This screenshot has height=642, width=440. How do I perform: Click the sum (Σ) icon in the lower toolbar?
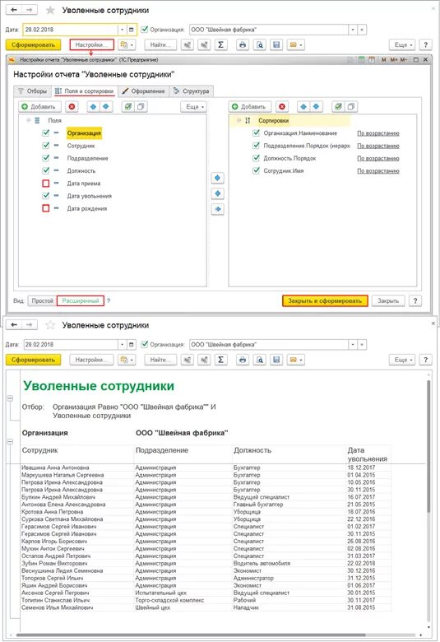(x=220, y=360)
